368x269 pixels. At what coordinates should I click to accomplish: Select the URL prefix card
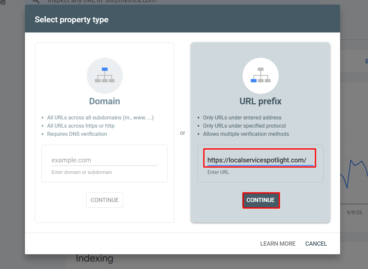261,131
